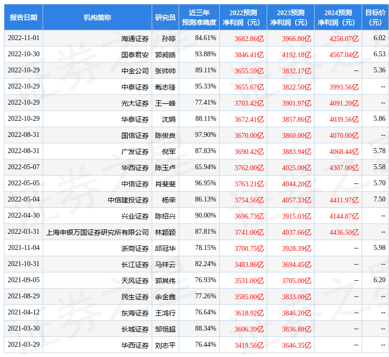Click researcher name 王一峰
This screenshot has width=389, height=357.
coord(165,103)
